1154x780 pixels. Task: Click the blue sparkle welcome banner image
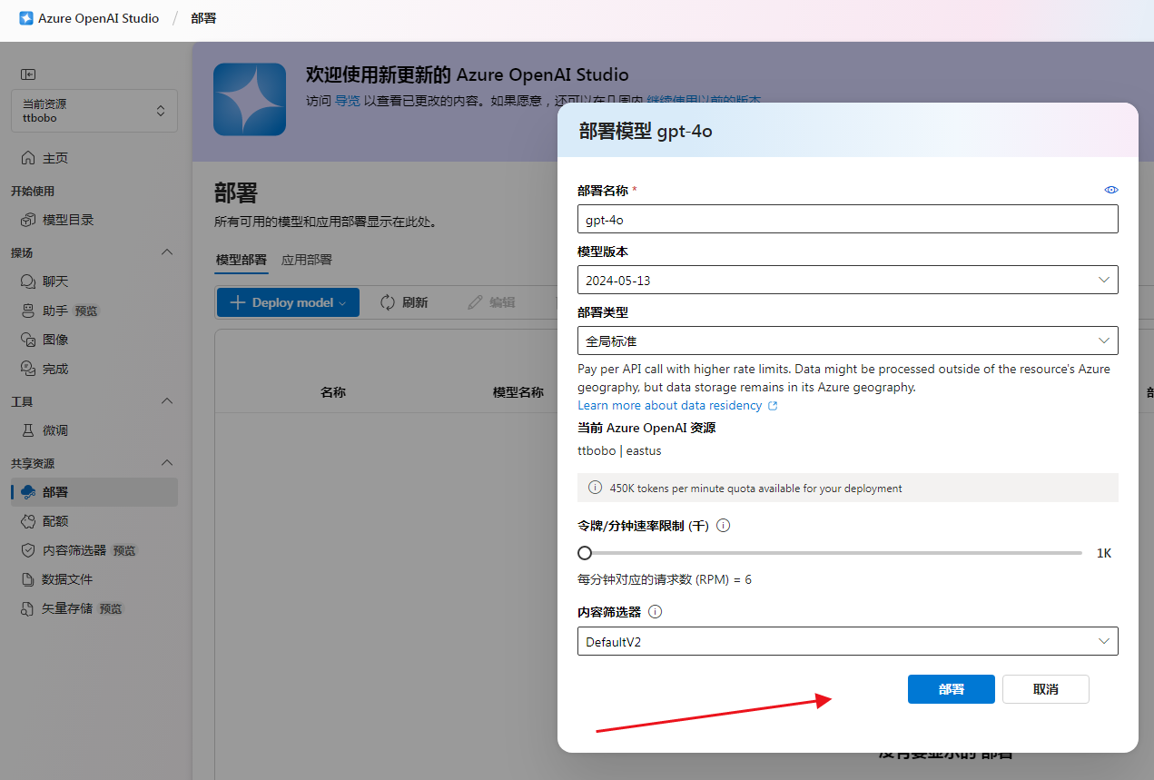pos(250,100)
